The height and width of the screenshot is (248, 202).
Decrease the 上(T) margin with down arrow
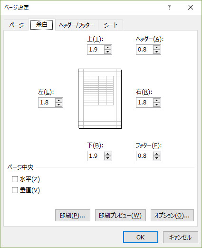coord(108,52)
